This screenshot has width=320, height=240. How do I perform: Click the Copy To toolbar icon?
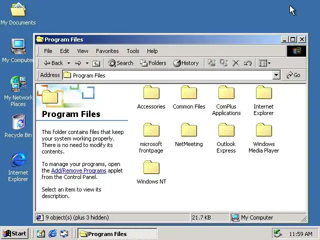[x=224, y=63]
